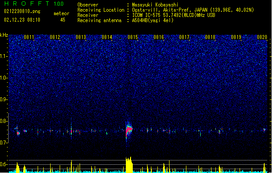
Task: Select the ICOM IC-575 receiver text
Action: [x=174, y=15]
